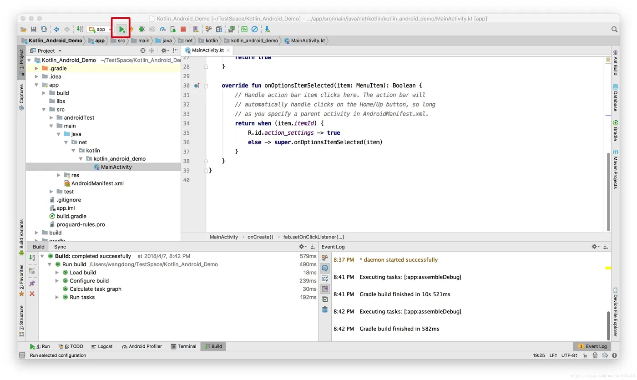Select the MainActivity.kt editor tab

(208, 50)
